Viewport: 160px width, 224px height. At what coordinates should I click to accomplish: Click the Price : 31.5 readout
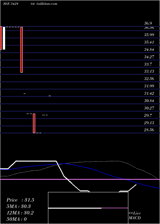click(x=20, y=200)
